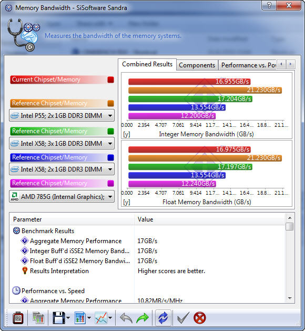Open the line graph icon dropdown arrow
This screenshot has width=305, height=331.
coord(110,318)
